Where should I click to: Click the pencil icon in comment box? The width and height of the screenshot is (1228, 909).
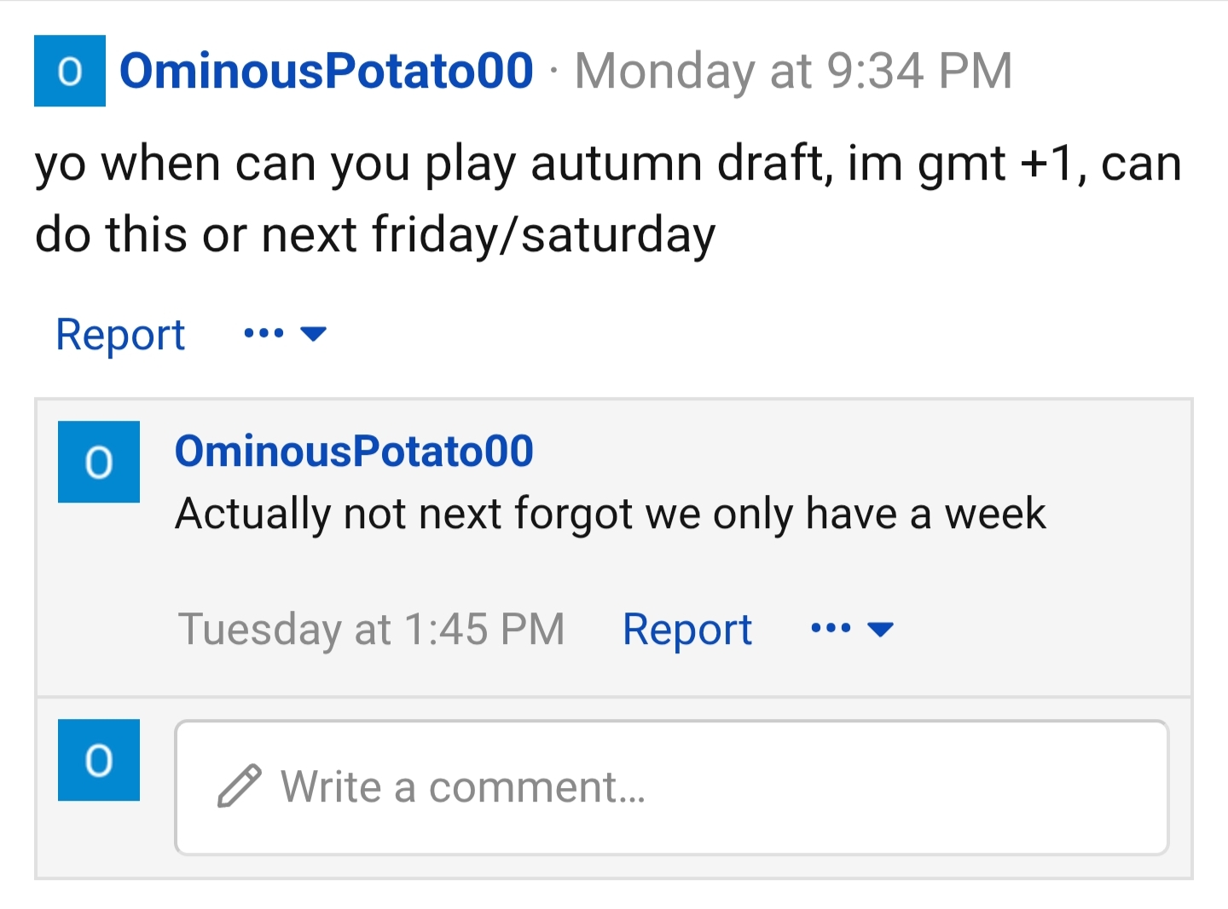click(x=239, y=786)
